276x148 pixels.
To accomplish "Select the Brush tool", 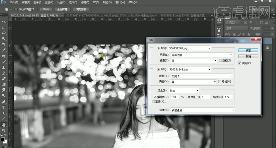I will pos(4,61).
